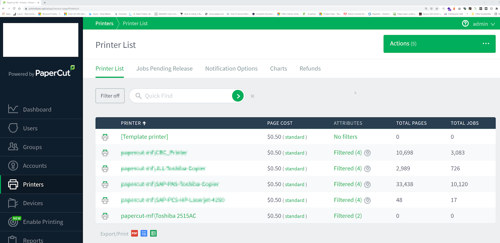This screenshot has width=500, height=243.
Task: Toggle the Filter off button
Action: pos(110,96)
